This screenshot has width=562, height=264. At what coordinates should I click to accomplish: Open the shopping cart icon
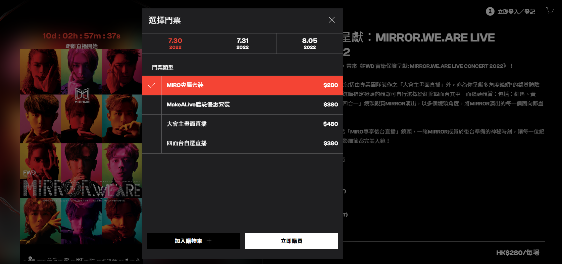click(x=550, y=11)
